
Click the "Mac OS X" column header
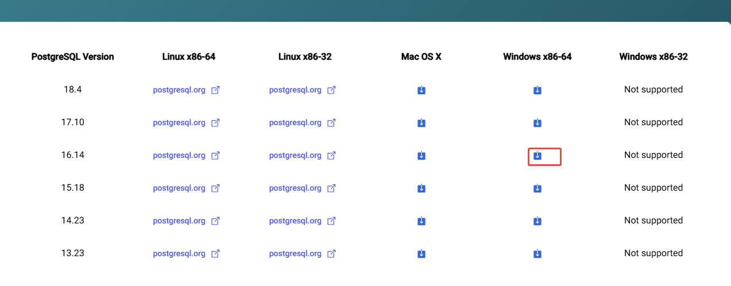pyautogui.click(x=421, y=57)
